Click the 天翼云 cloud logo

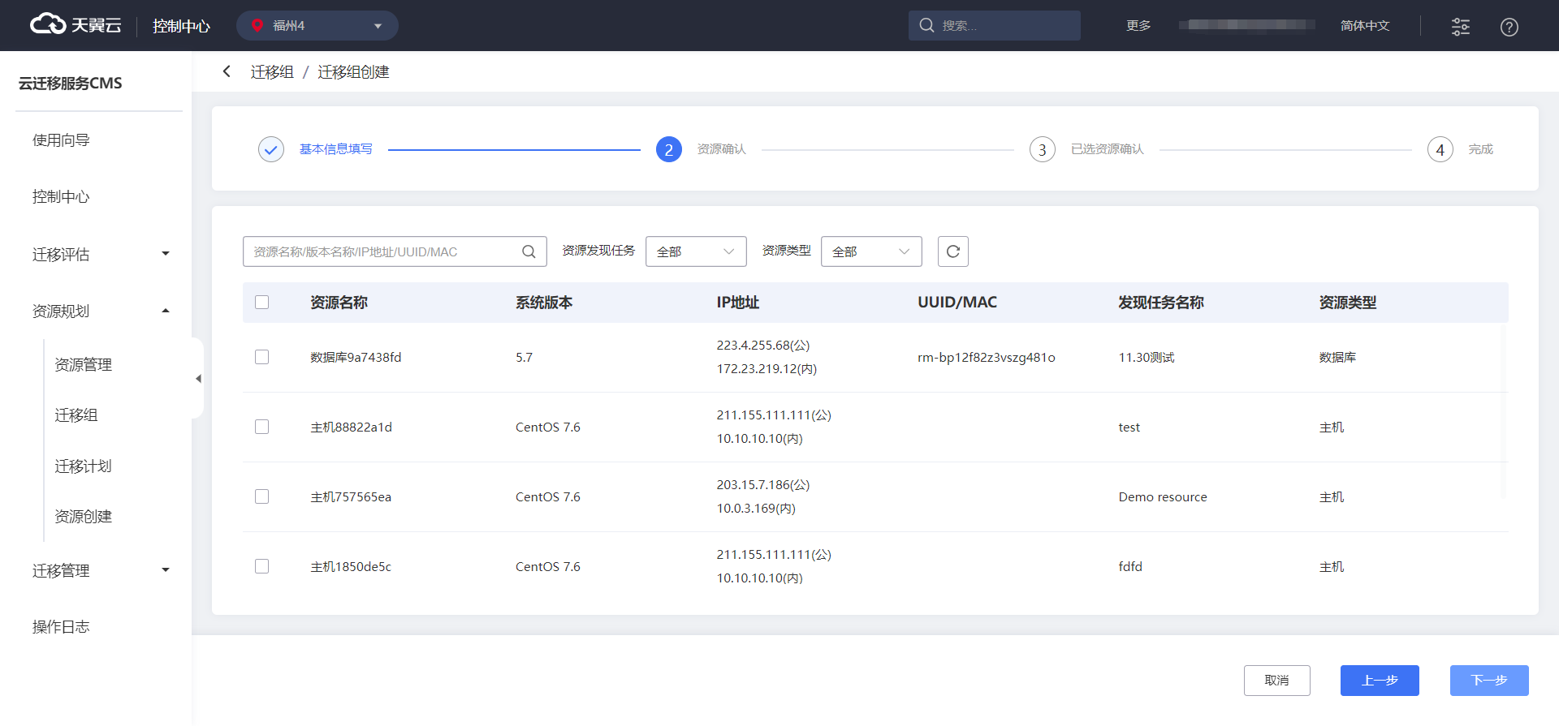(x=76, y=25)
